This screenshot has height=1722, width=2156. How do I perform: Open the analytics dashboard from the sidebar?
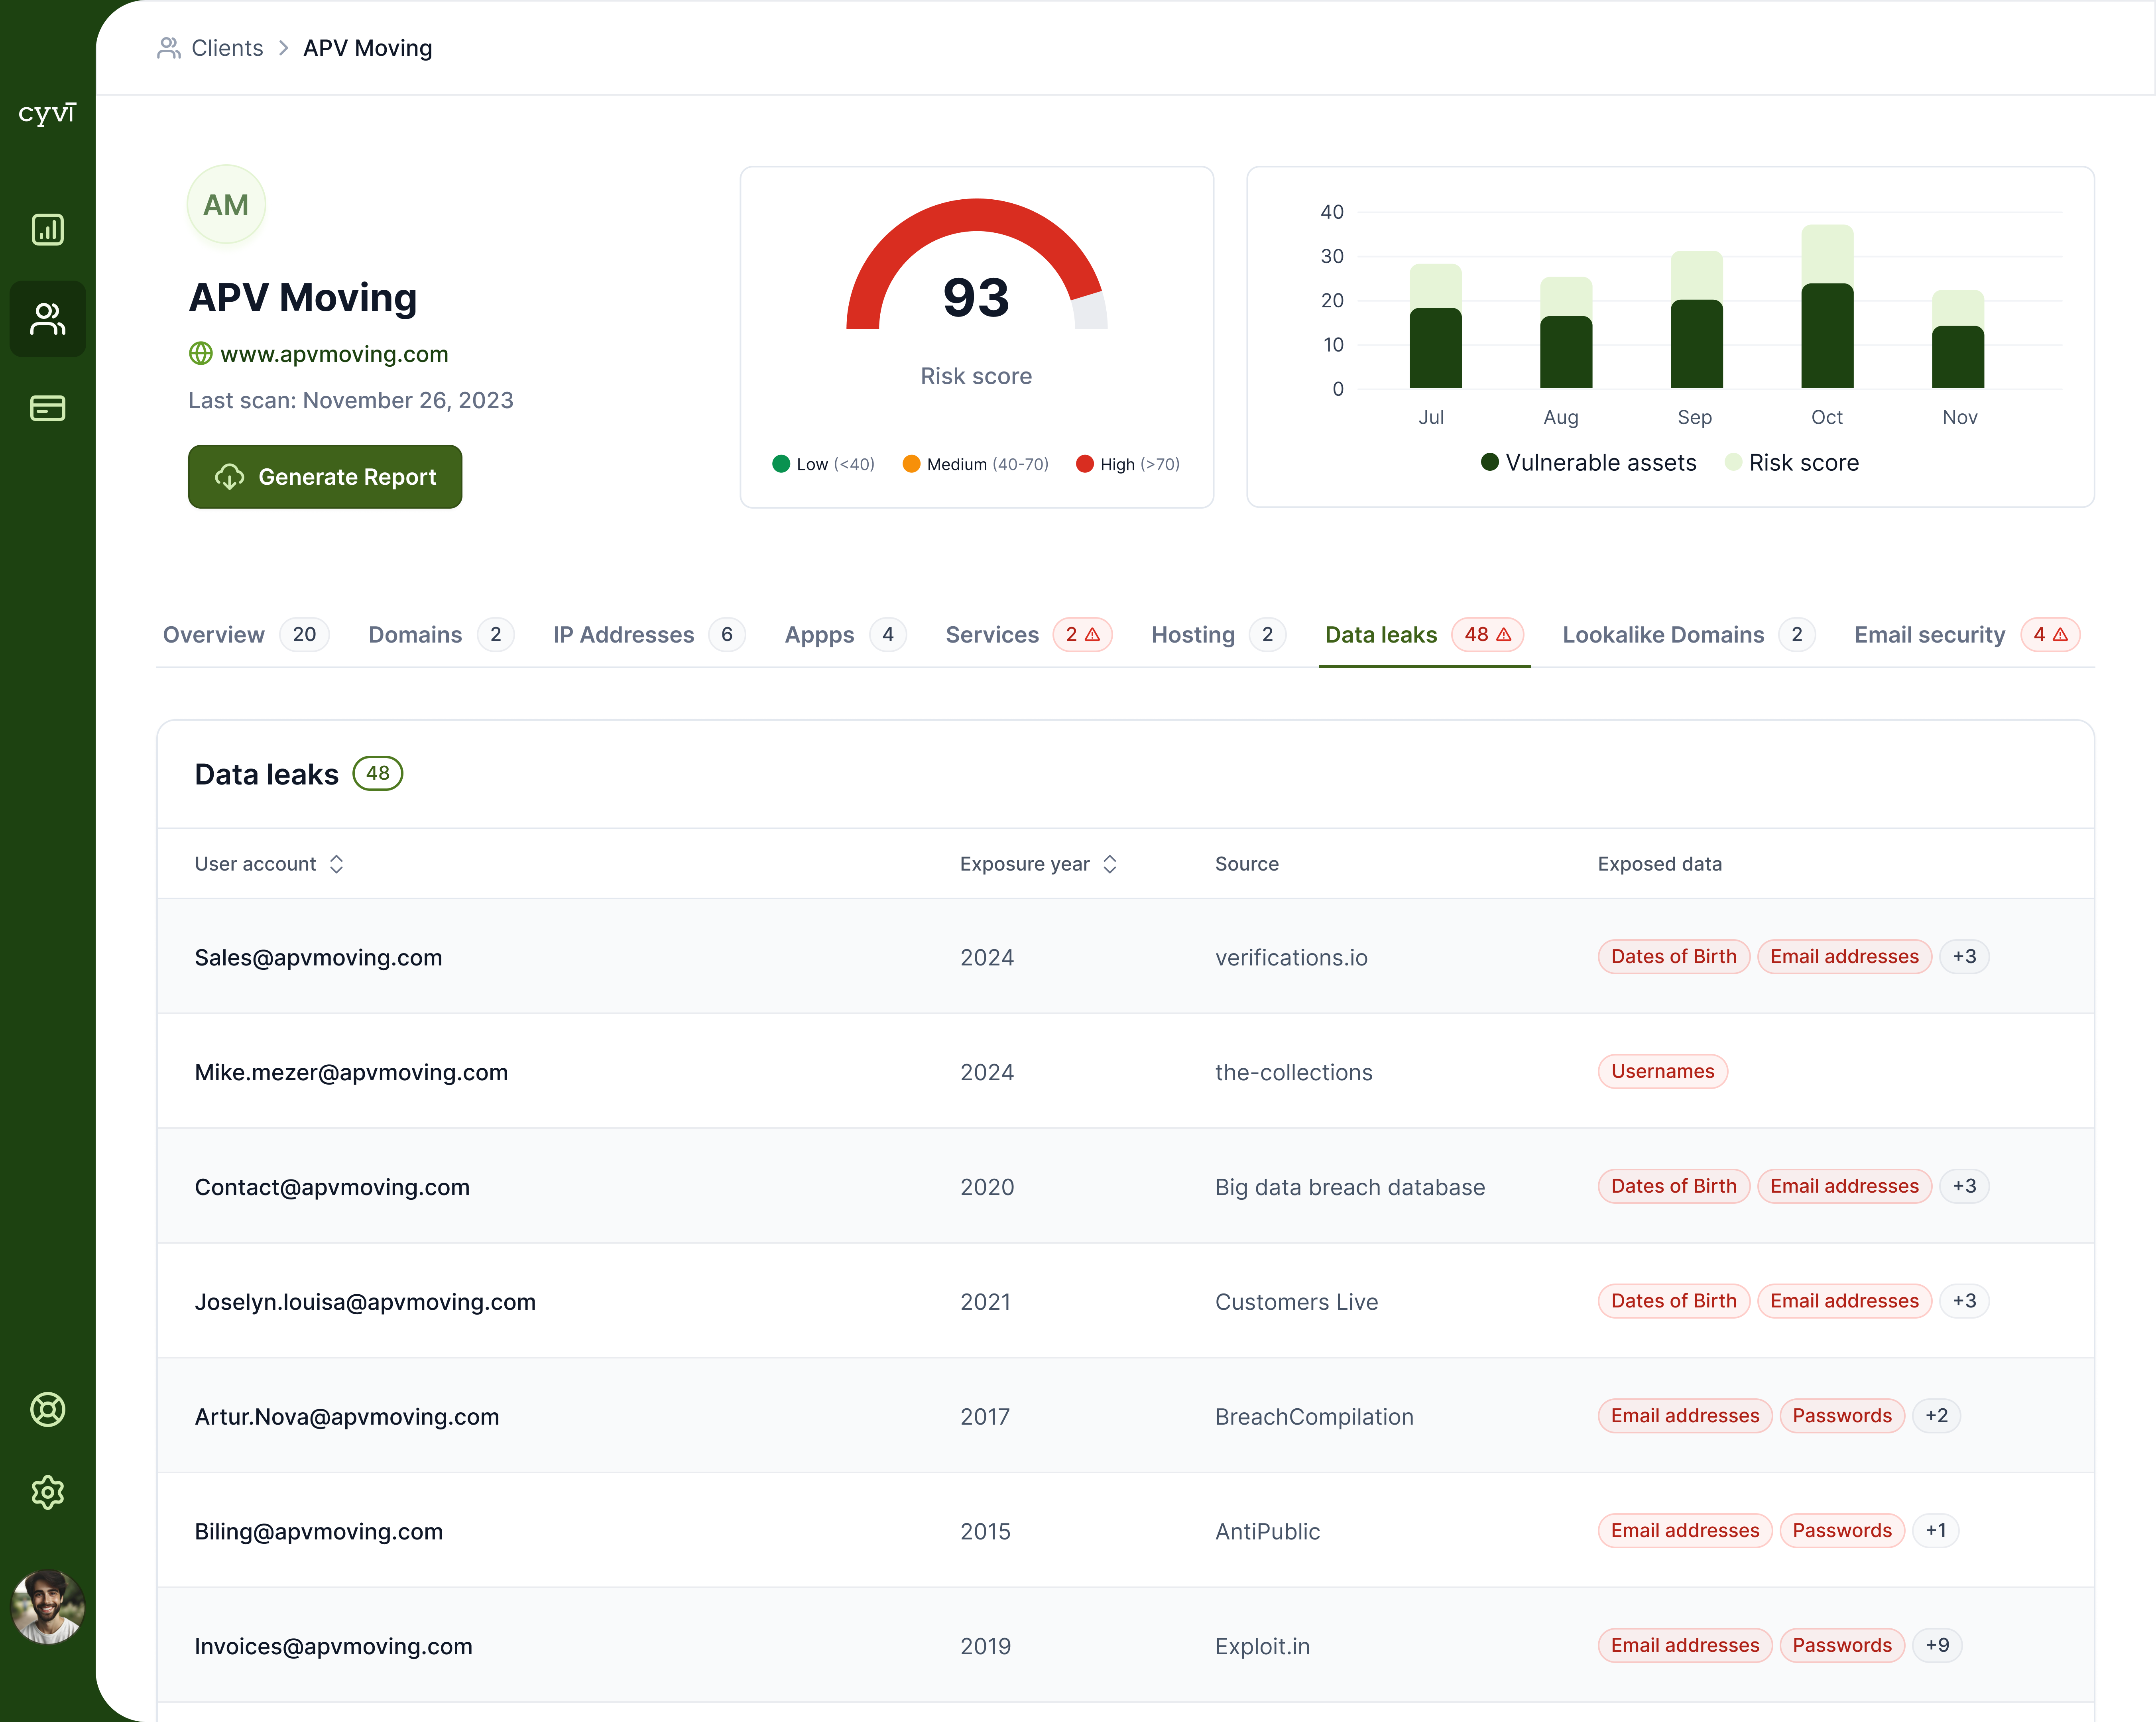click(47, 229)
